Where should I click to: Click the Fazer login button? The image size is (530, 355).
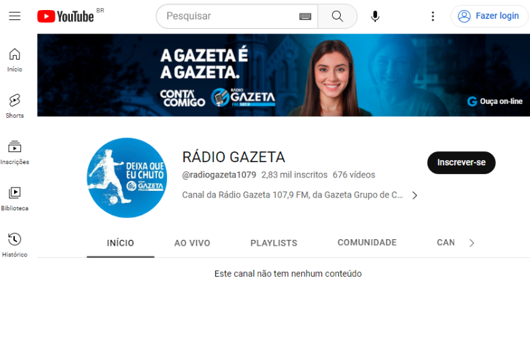489,16
